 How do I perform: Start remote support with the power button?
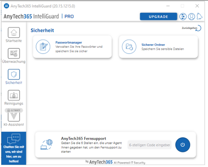(x=183, y=145)
